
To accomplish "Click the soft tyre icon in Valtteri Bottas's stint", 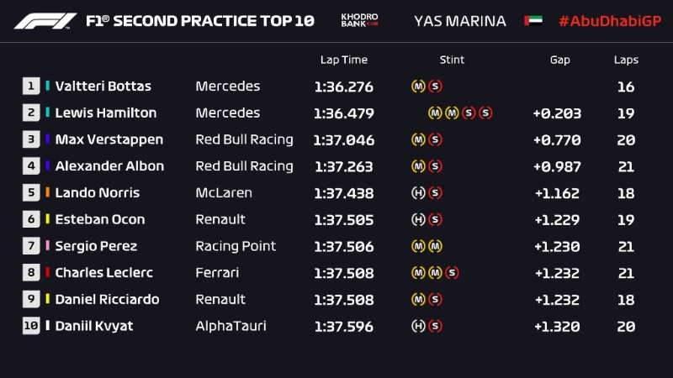I will [x=435, y=87].
